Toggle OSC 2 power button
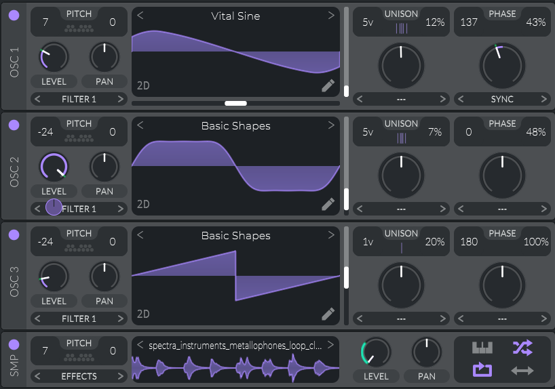The image size is (555, 389). pyautogui.click(x=14, y=125)
